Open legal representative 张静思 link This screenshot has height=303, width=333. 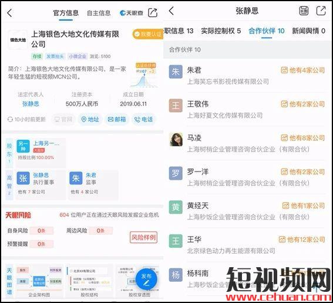coord(31,104)
